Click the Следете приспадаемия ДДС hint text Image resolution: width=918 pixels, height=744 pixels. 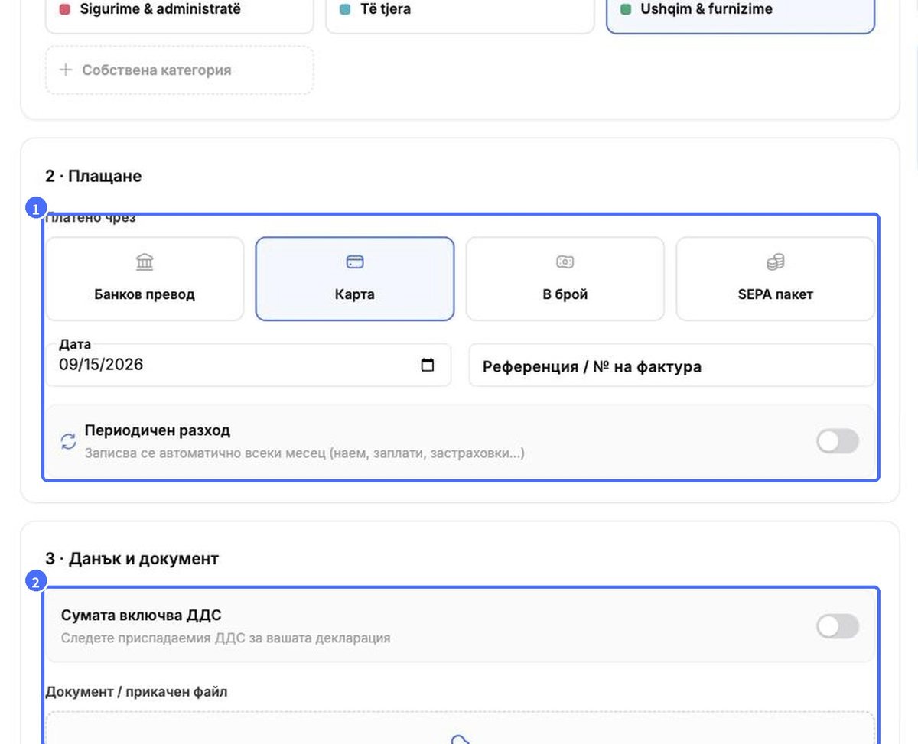coord(226,638)
